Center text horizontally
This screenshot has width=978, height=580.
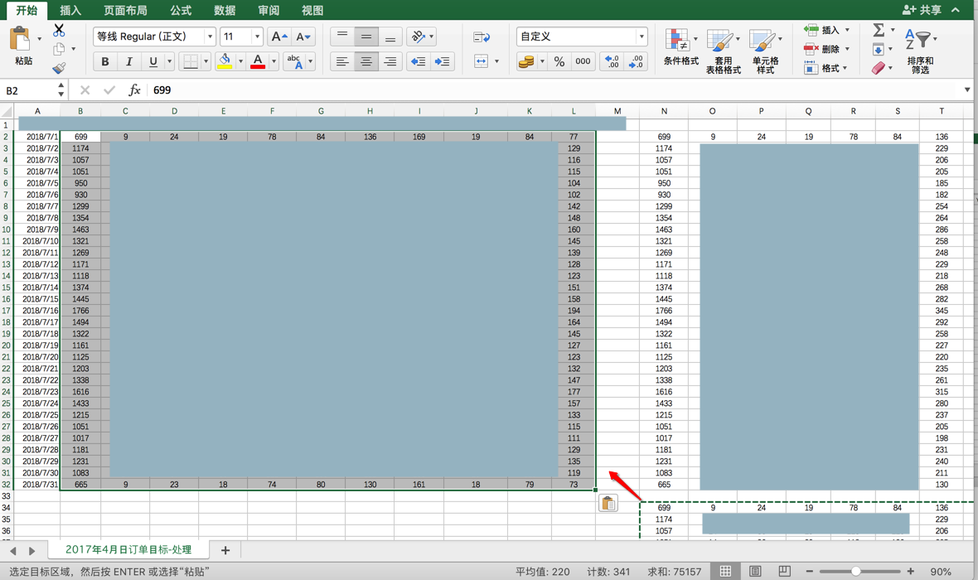(x=366, y=61)
